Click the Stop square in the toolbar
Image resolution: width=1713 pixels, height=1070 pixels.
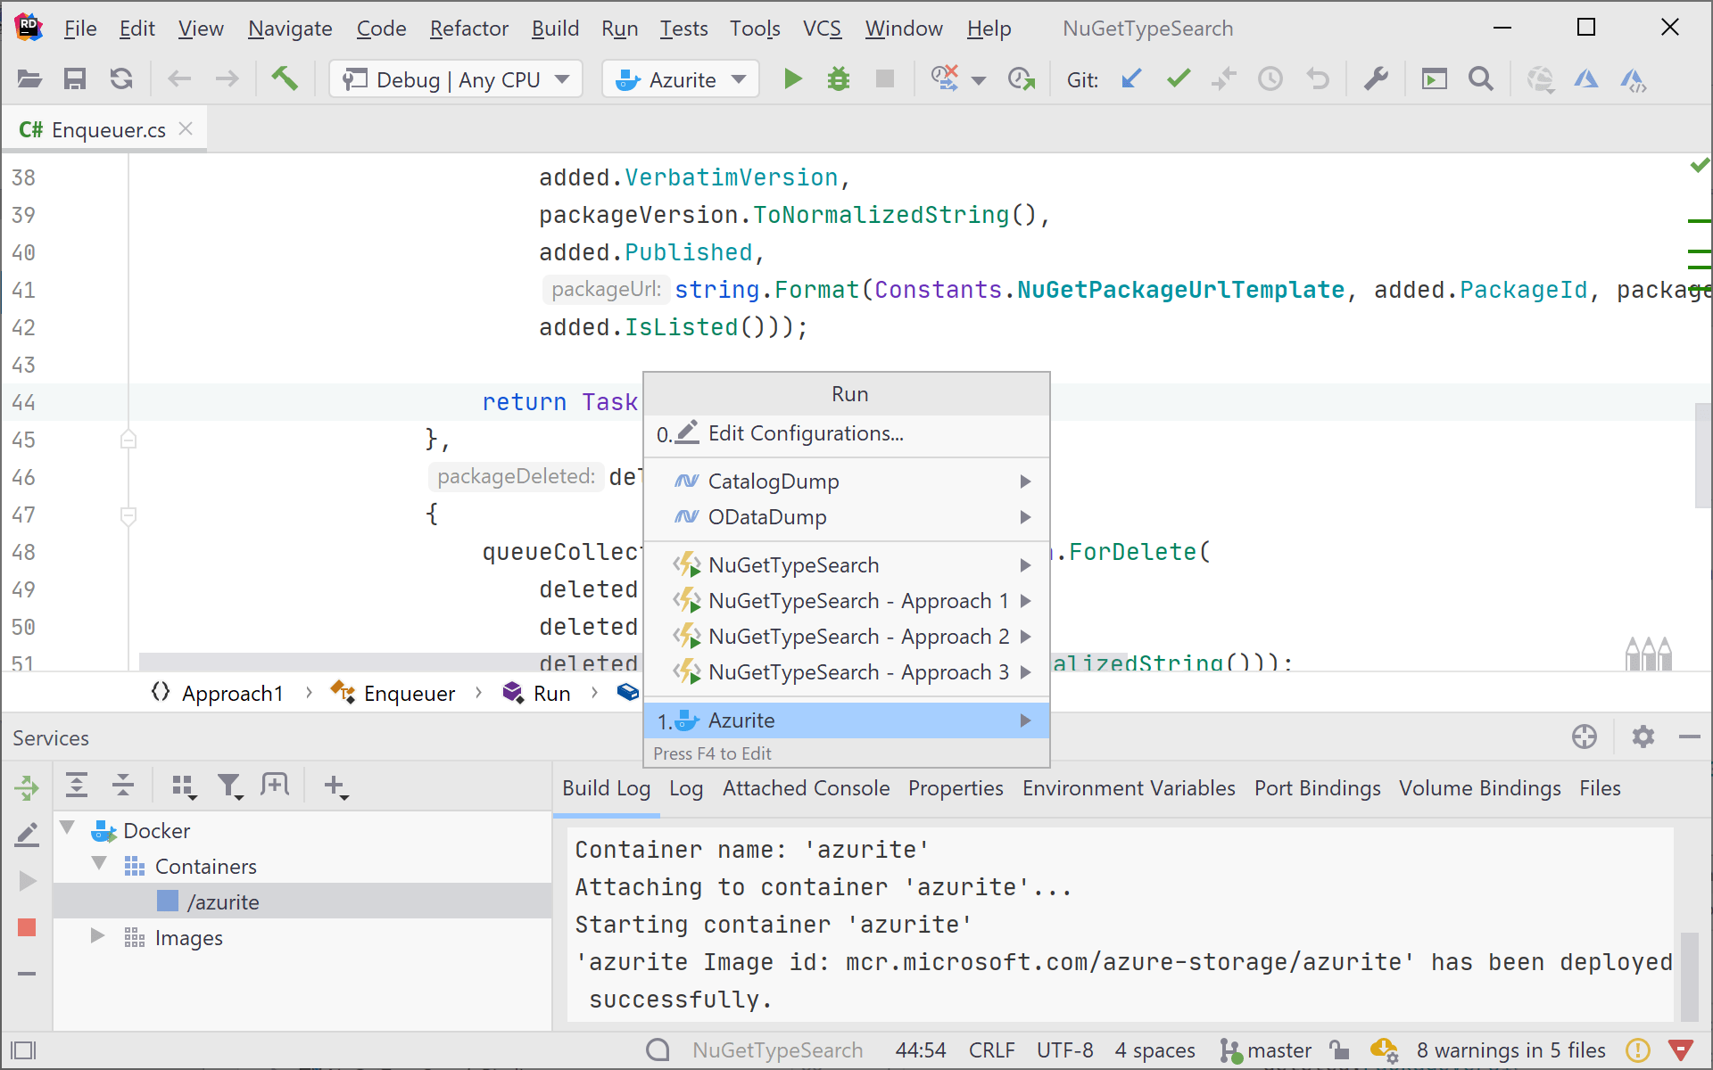click(885, 79)
